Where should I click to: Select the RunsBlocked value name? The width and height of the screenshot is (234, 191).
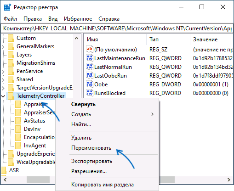coord(110,93)
